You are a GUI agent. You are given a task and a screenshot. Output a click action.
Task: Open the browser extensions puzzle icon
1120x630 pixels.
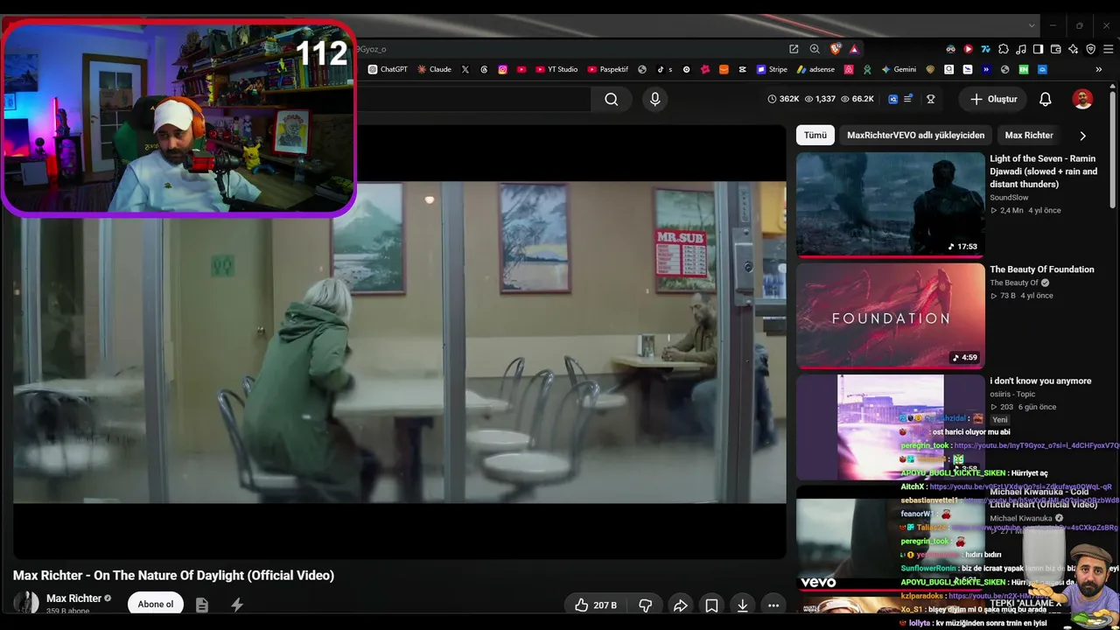[1003, 49]
